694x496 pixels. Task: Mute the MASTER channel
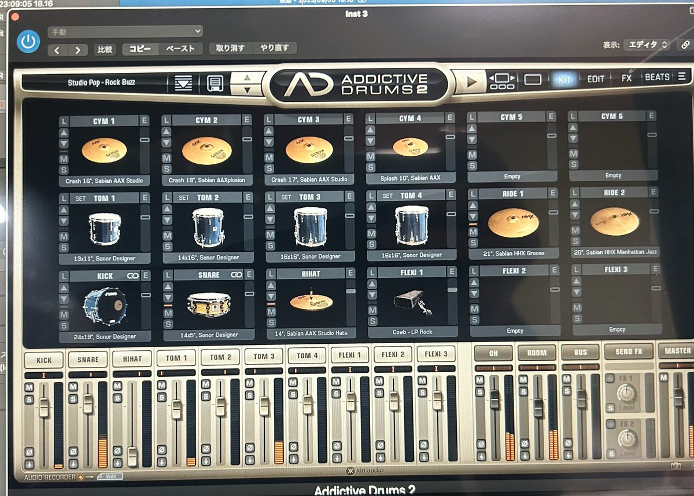[x=664, y=378]
